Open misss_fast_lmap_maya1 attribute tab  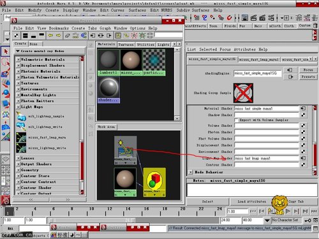click(259, 60)
